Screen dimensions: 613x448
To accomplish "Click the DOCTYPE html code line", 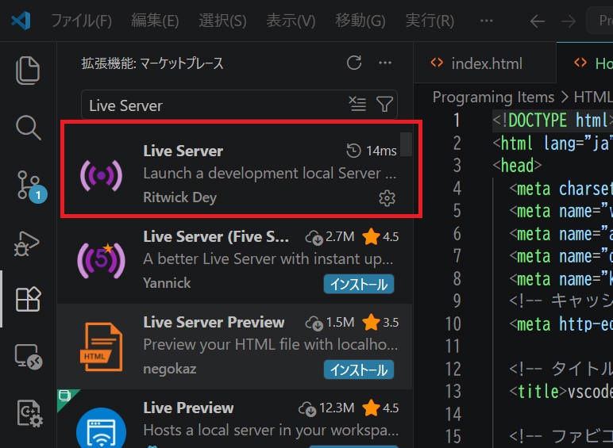I will click(553, 121).
